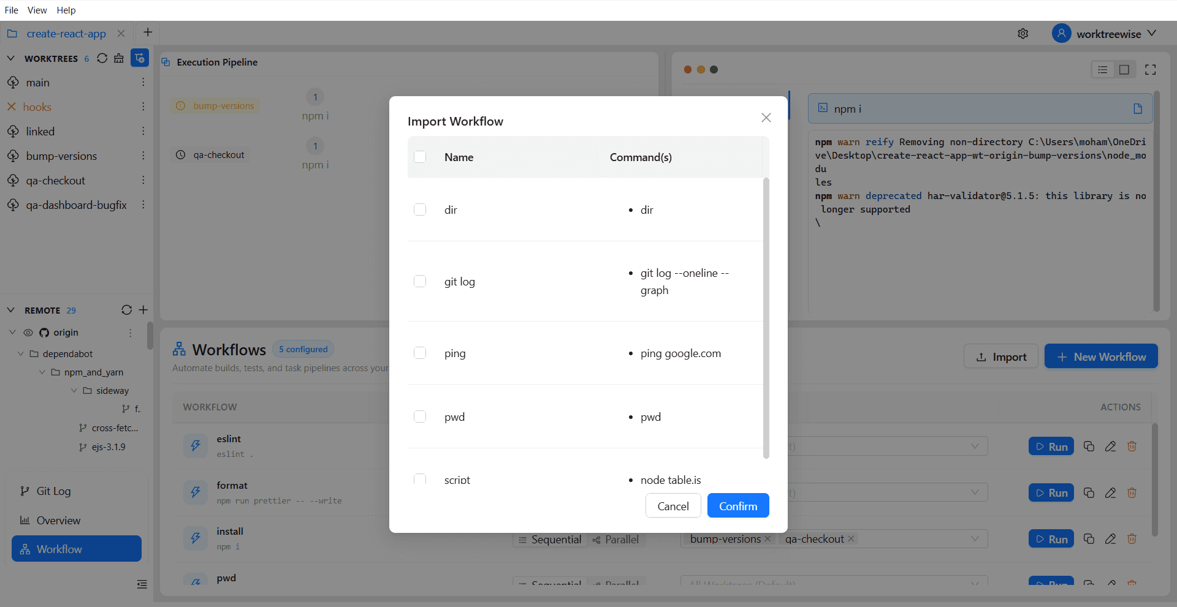This screenshot has height=607, width=1177.
Task: Confirm the workflow import
Action: coord(738,506)
